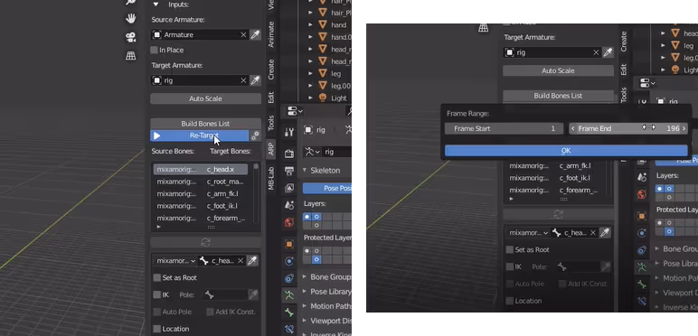
Task: Enable the IK checkbox in left screenshot
Action: (x=156, y=294)
